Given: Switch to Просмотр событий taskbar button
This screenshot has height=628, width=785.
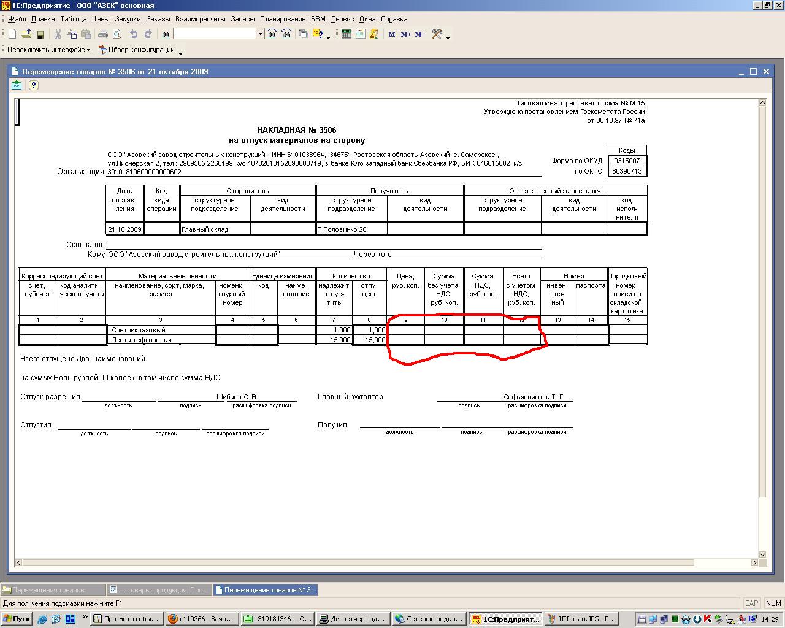Looking at the screenshot, I should pos(126,619).
